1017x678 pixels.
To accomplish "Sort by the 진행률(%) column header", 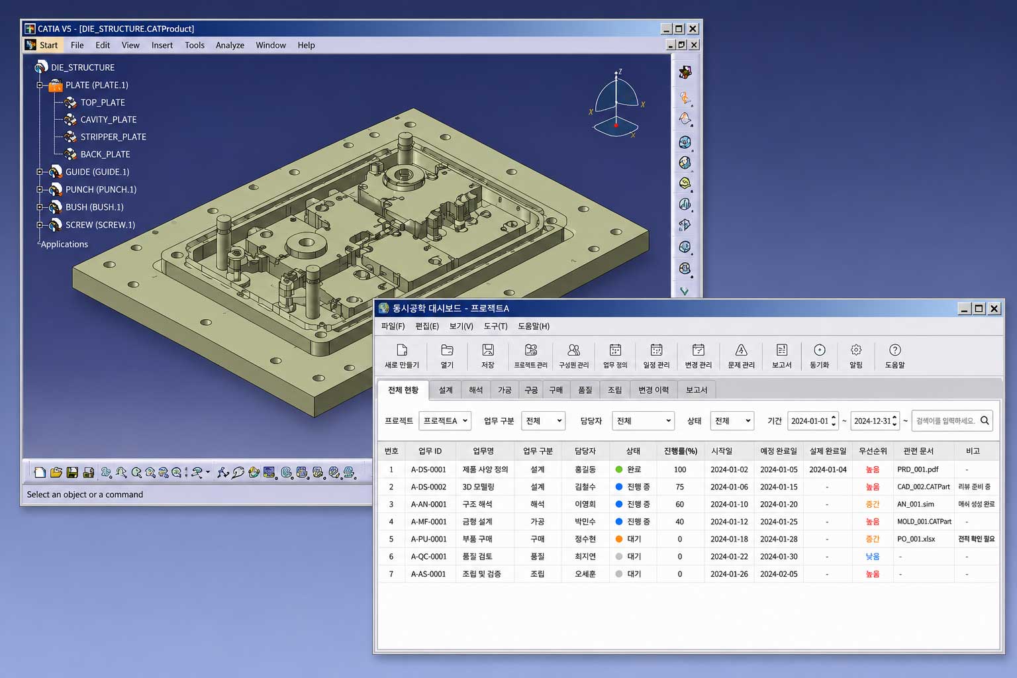I will (x=681, y=451).
